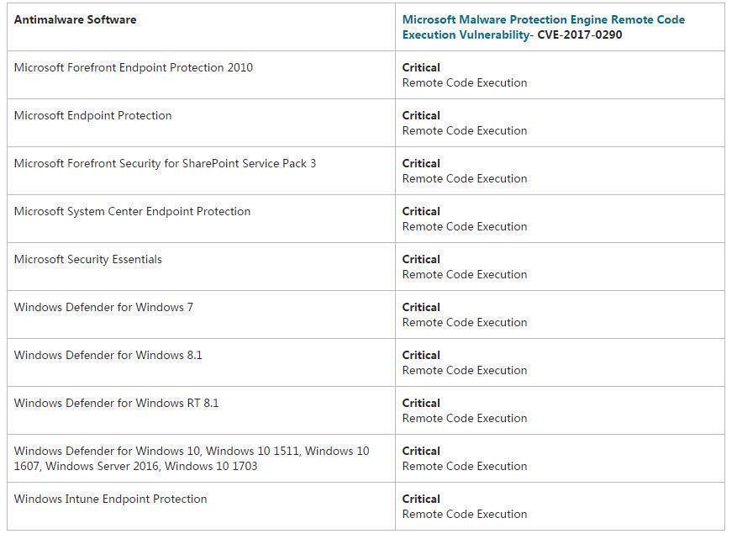Select "Windows Defender for Windows RT 8.1" text
Image resolution: width=737 pixels, height=555 pixels.
coord(116,404)
